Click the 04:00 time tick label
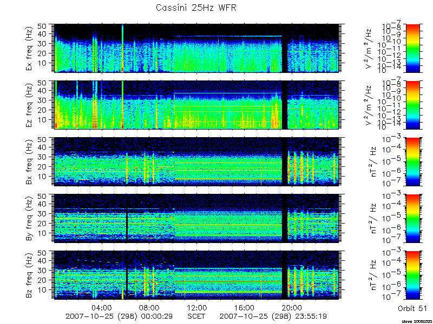 click(102, 307)
